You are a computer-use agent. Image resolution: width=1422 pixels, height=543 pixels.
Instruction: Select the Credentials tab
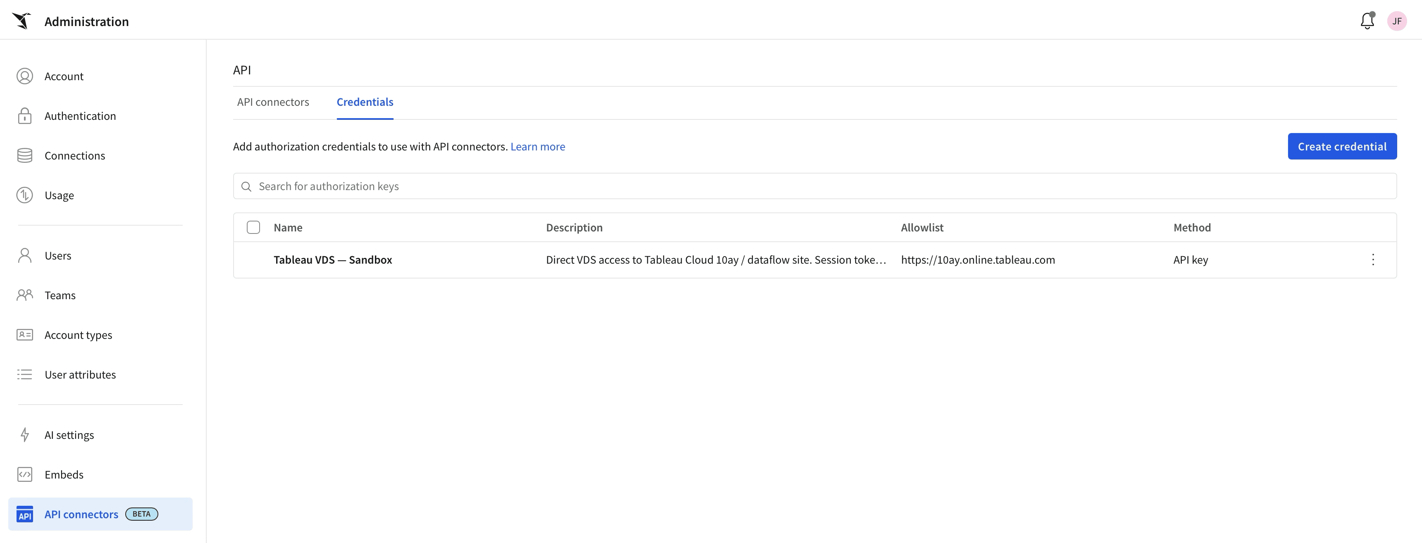click(365, 102)
